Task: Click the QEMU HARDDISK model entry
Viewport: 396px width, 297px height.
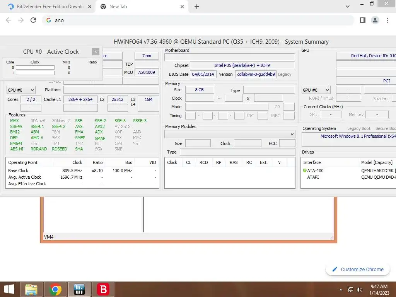Action: 378,171
